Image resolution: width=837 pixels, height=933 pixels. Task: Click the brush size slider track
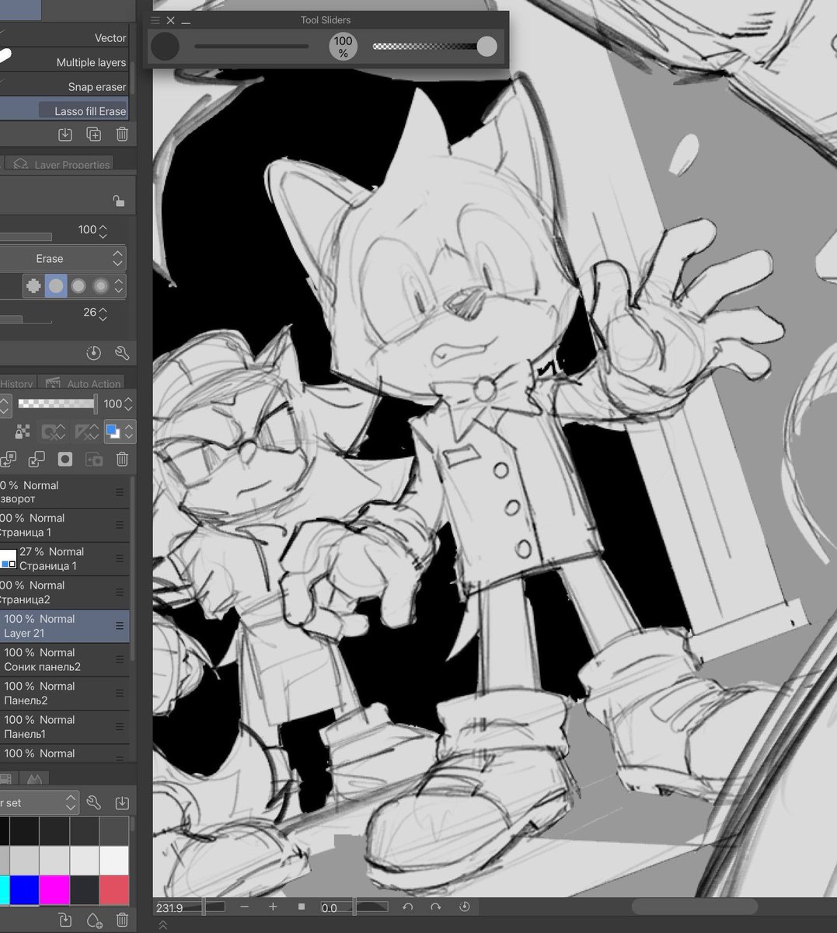[x=251, y=47]
